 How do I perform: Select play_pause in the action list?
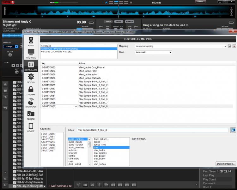click(x=100, y=156)
